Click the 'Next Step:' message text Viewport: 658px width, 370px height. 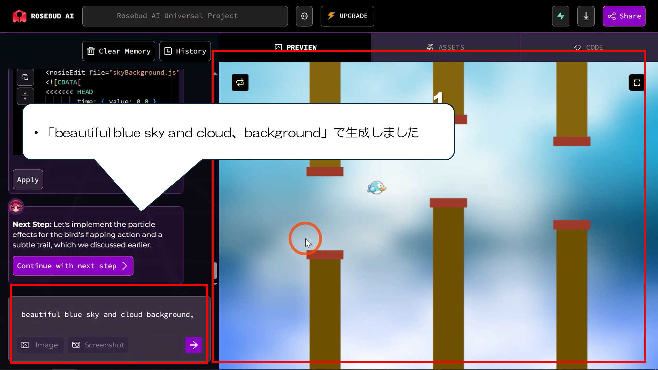(x=32, y=224)
